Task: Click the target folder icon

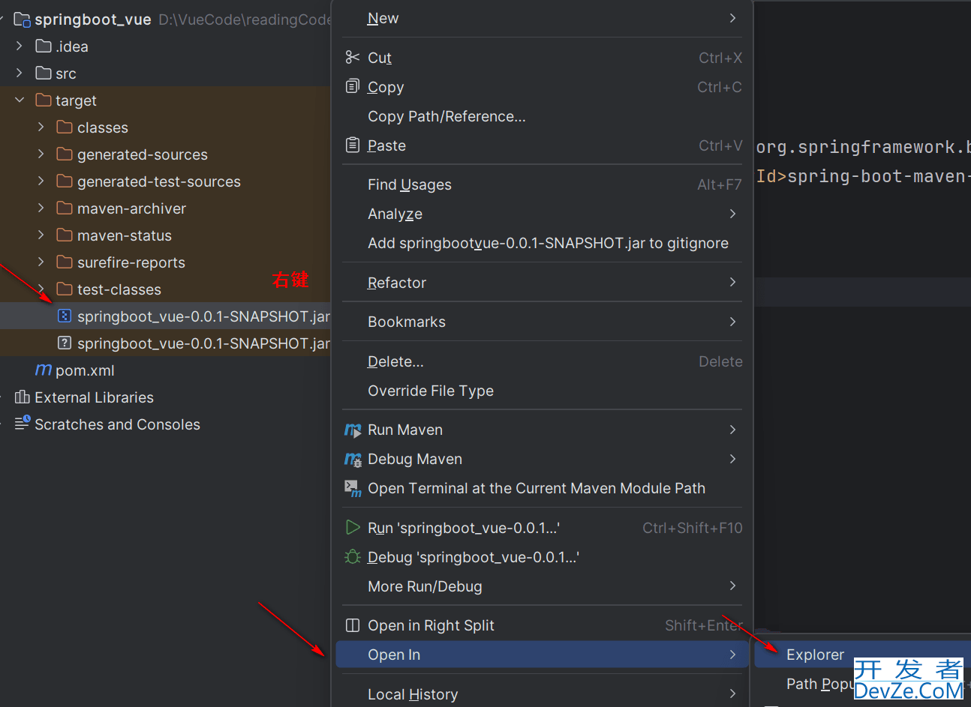Action: (x=44, y=100)
